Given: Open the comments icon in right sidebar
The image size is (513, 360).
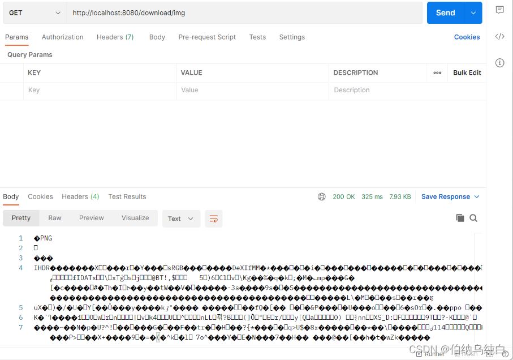Looking at the screenshot, I should pos(499,10).
